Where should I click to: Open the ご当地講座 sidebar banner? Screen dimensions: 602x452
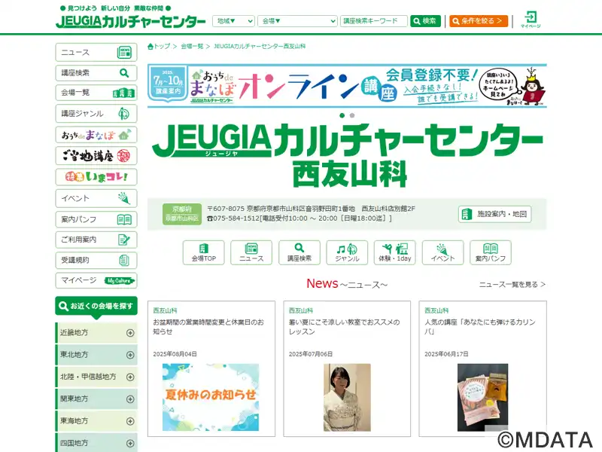[x=96, y=156]
